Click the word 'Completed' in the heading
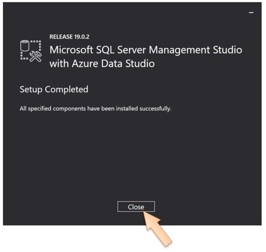266x252 pixels. point(66,89)
